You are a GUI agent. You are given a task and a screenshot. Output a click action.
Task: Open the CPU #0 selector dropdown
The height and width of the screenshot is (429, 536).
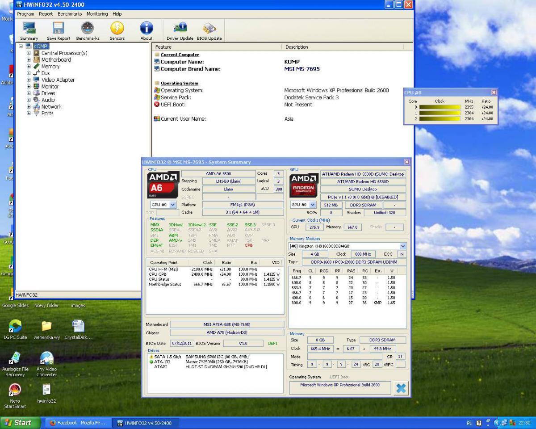173,205
